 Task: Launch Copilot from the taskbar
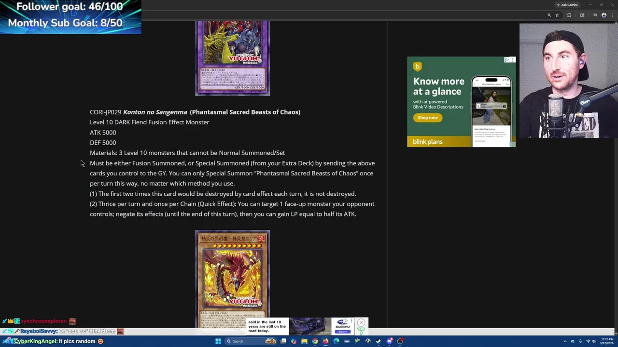(294, 341)
